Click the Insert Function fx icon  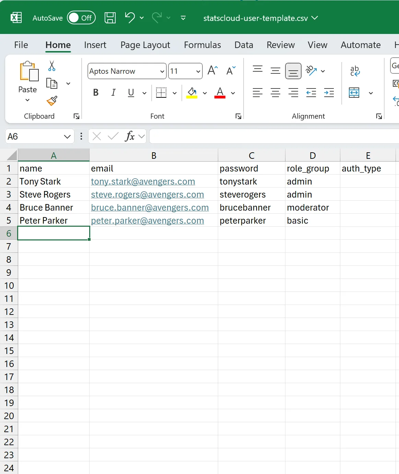point(130,137)
